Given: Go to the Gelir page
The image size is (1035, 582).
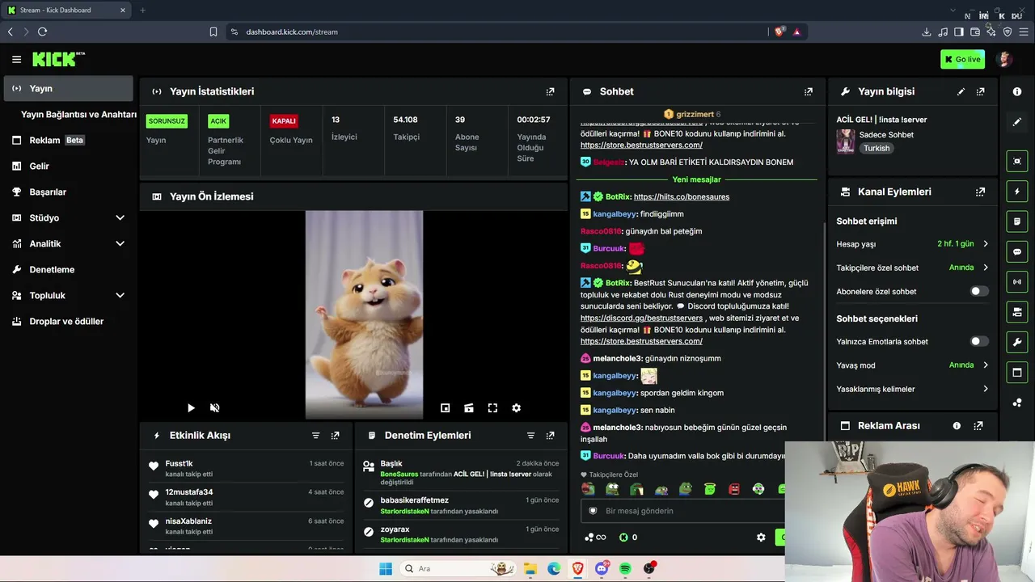Looking at the screenshot, I should 68,166.
